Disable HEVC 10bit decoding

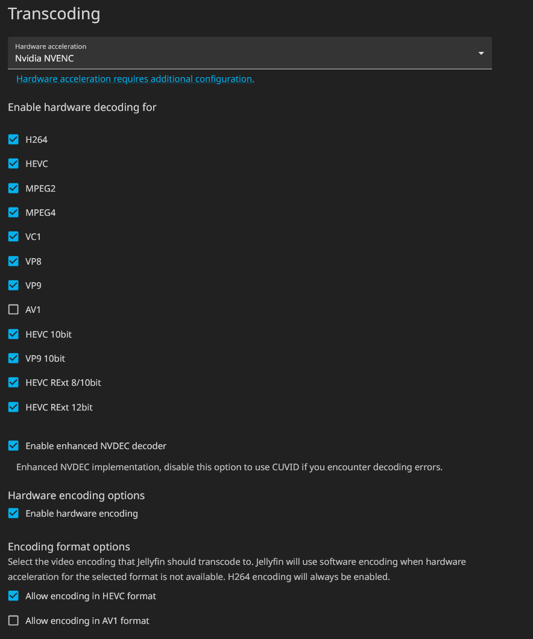point(13,334)
